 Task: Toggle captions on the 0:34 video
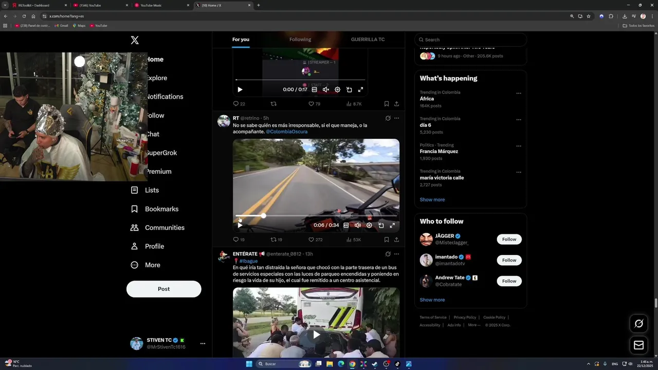click(x=346, y=225)
